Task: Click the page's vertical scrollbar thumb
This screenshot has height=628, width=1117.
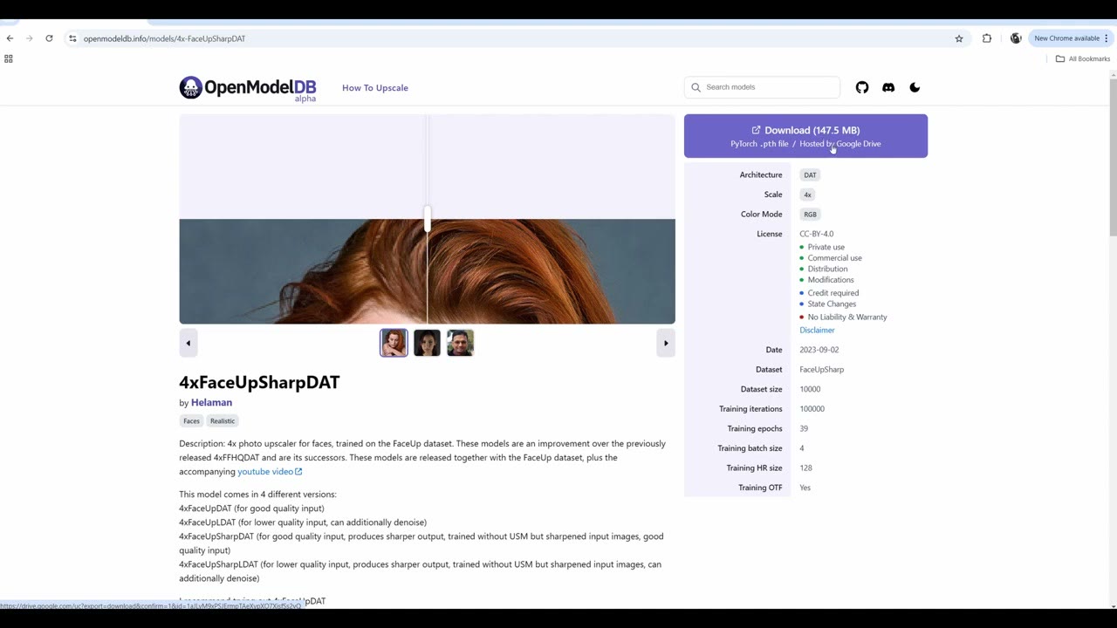Action: (1113, 157)
